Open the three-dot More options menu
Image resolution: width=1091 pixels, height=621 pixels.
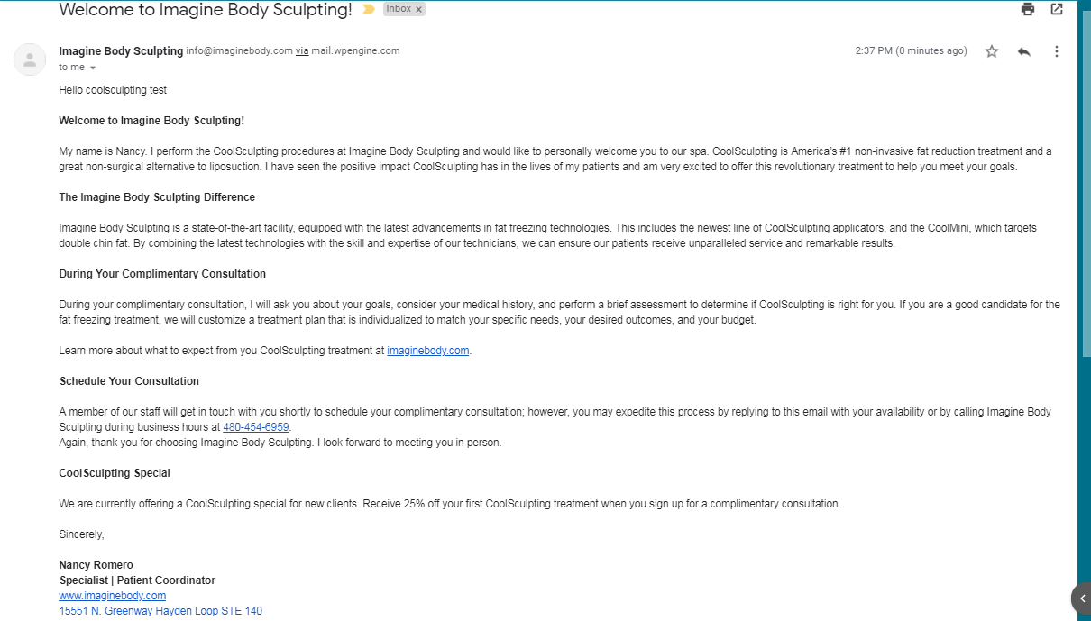click(1056, 51)
